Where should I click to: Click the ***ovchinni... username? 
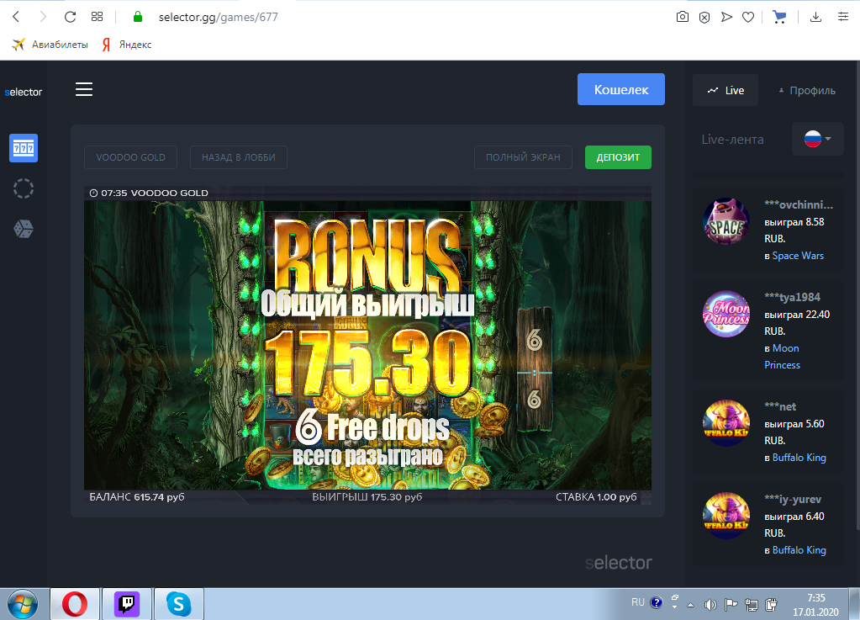pyautogui.click(x=799, y=204)
